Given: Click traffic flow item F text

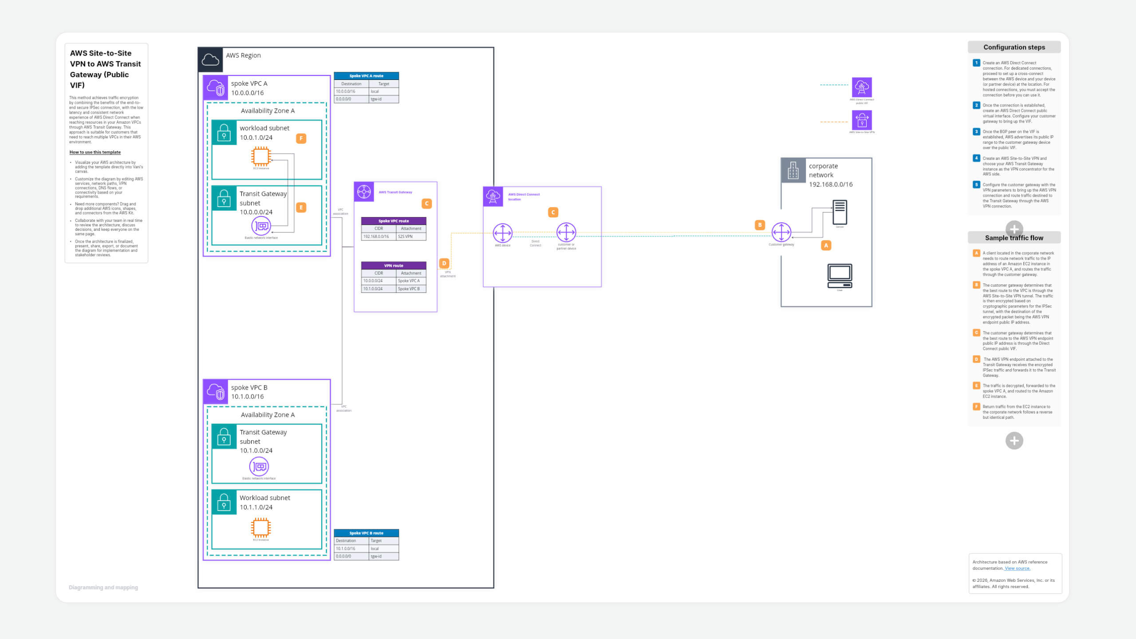Looking at the screenshot, I should 1018,412.
